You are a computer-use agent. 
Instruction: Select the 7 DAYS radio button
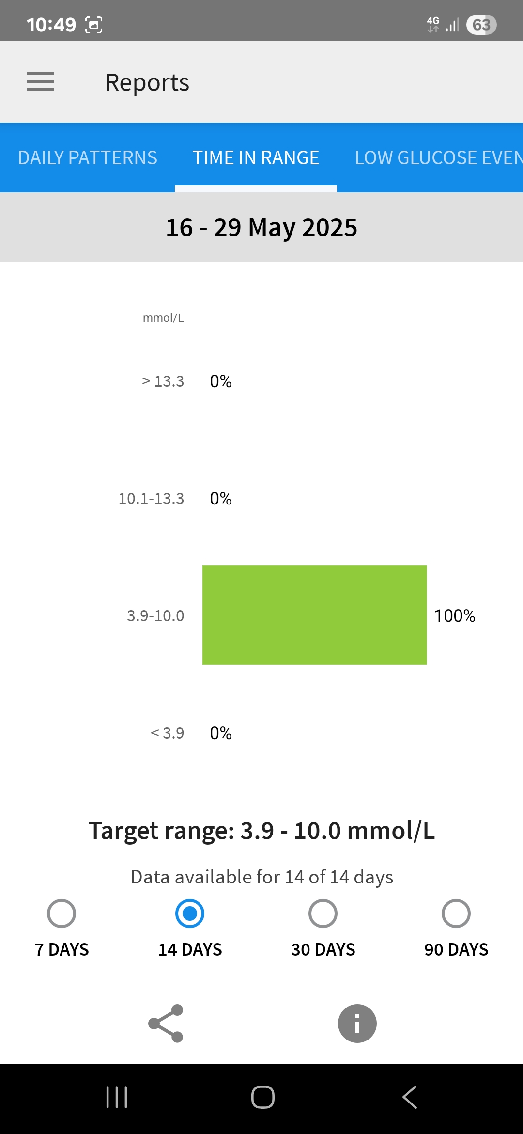click(62, 913)
